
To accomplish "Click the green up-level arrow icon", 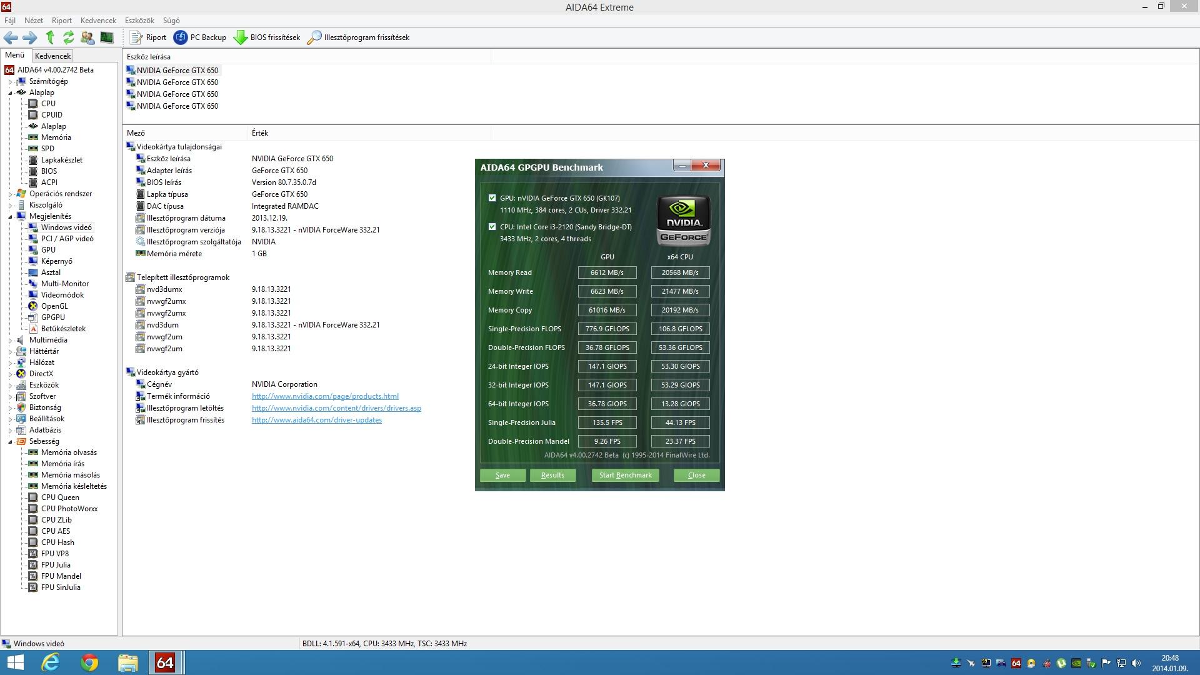I will click(x=50, y=37).
